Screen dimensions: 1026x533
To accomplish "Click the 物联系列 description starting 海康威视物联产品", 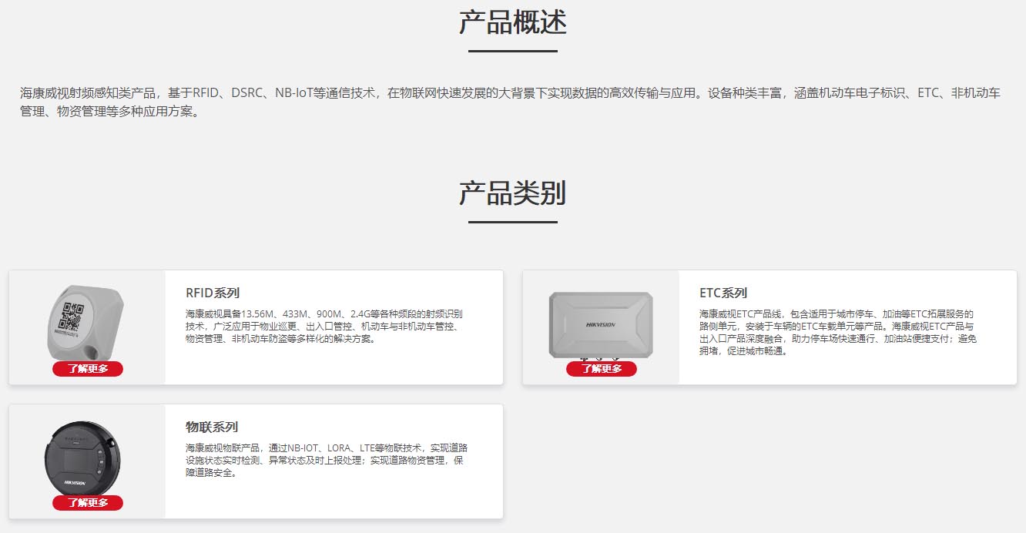I will click(x=327, y=460).
